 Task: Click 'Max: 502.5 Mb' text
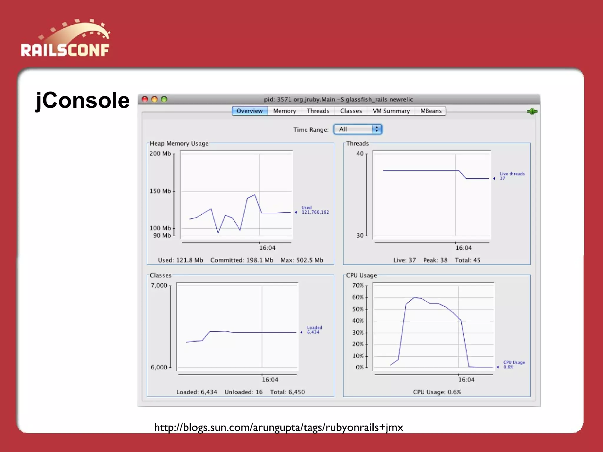pyautogui.click(x=302, y=260)
